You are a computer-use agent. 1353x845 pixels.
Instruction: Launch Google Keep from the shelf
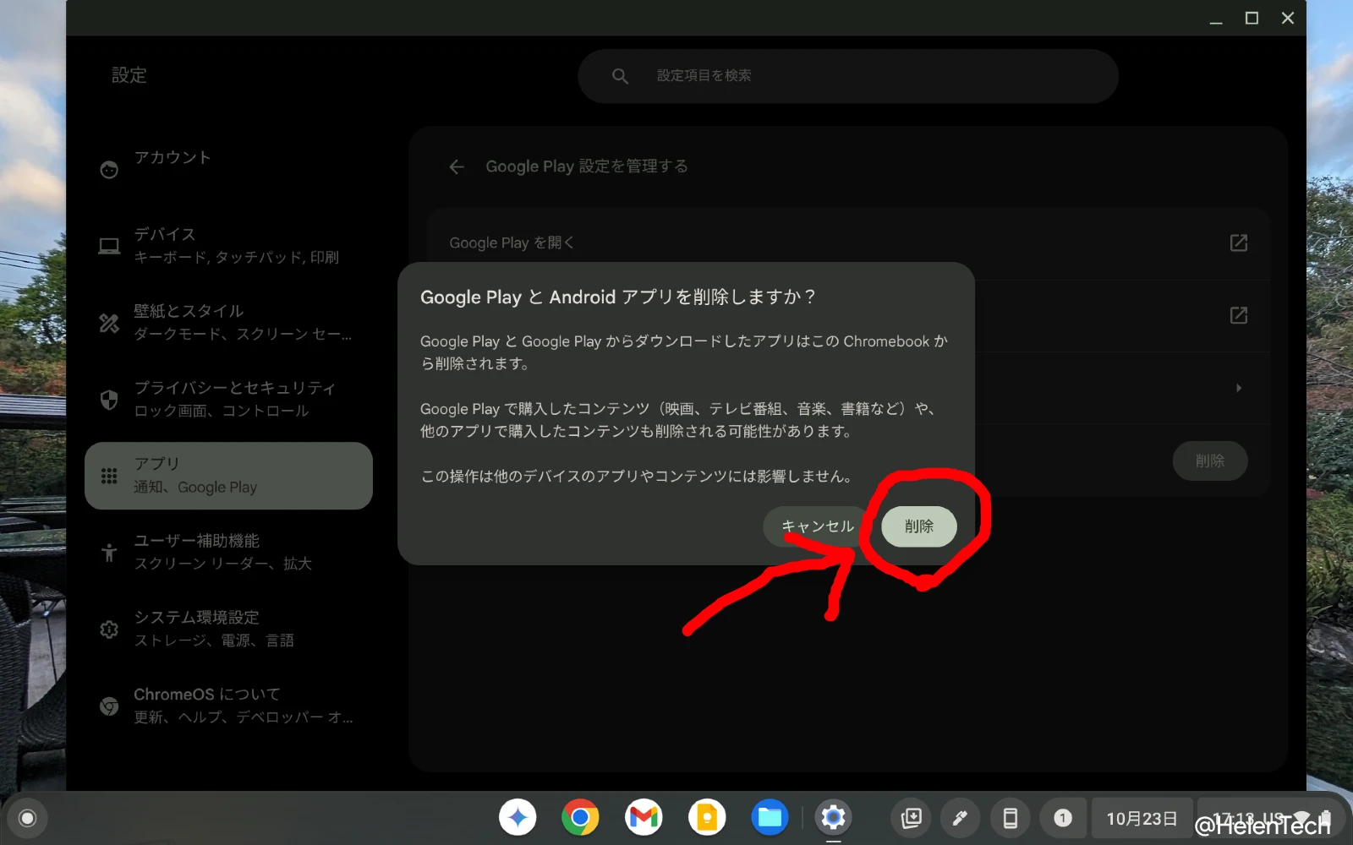707,817
